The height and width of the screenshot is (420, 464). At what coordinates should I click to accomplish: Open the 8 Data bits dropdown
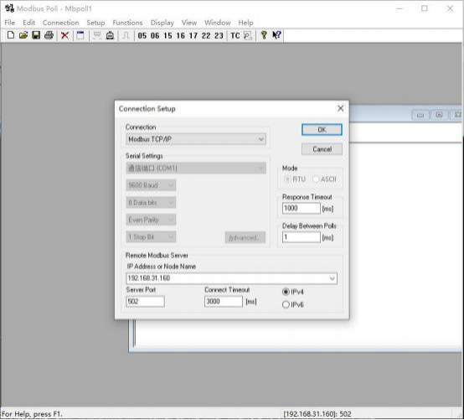(x=151, y=203)
